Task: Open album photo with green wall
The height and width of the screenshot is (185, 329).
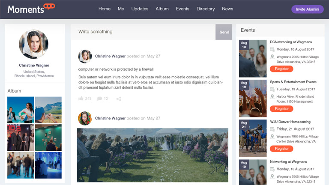Action: pyautogui.click(x=48, y=137)
